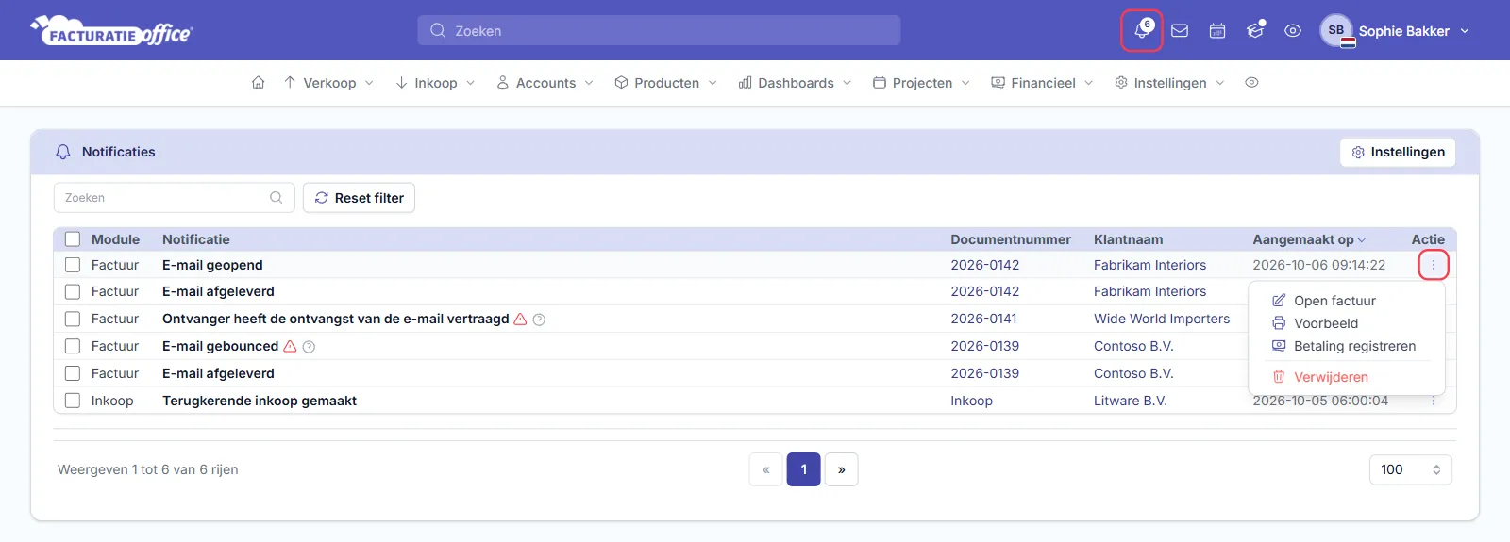The height and width of the screenshot is (542, 1510).
Task: Go to previous page arrow
Action: click(765, 469)
